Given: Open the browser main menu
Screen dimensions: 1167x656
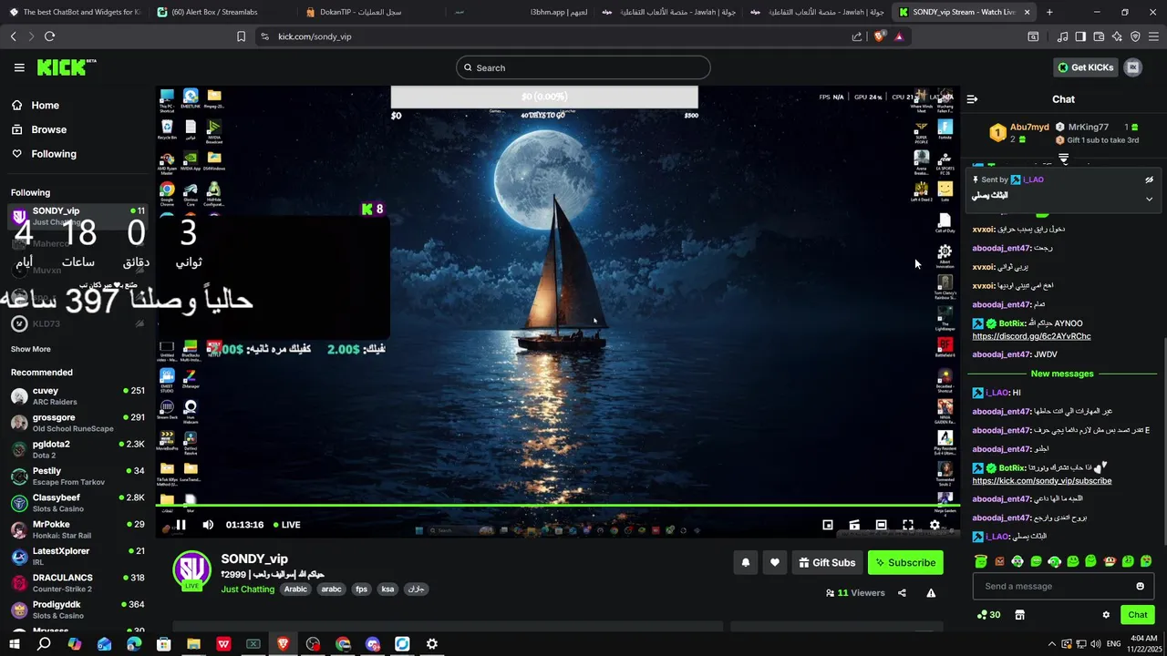Looking at the screenshot, I should point(1153,36).
